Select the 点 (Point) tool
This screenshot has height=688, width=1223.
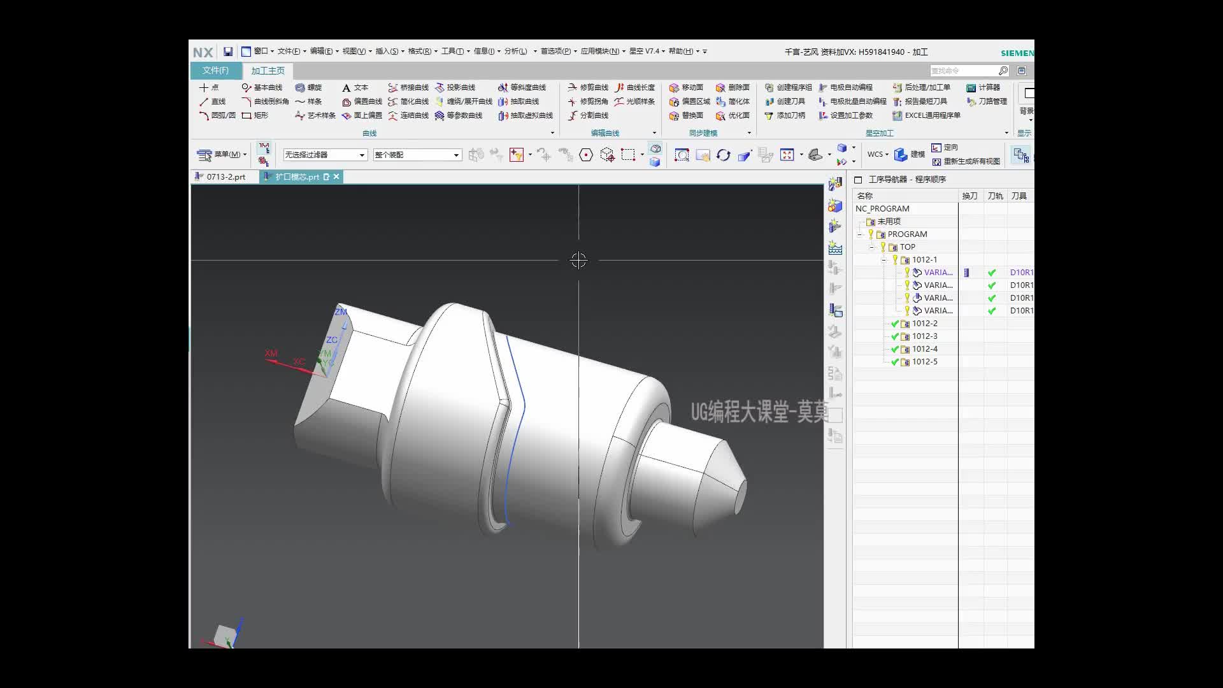[x=208, y=87]
